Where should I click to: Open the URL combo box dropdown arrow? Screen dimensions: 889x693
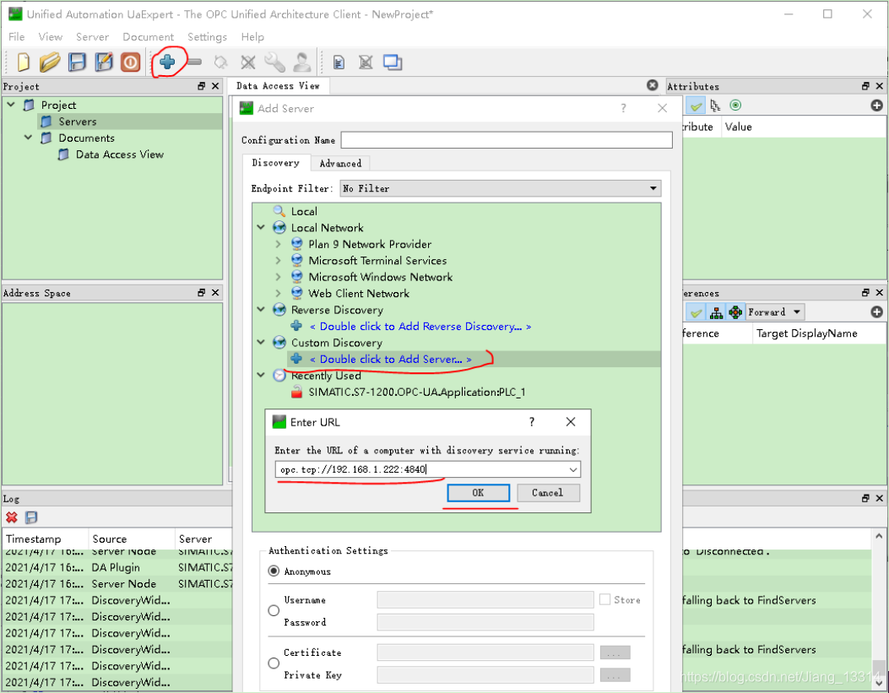[573, 470]
